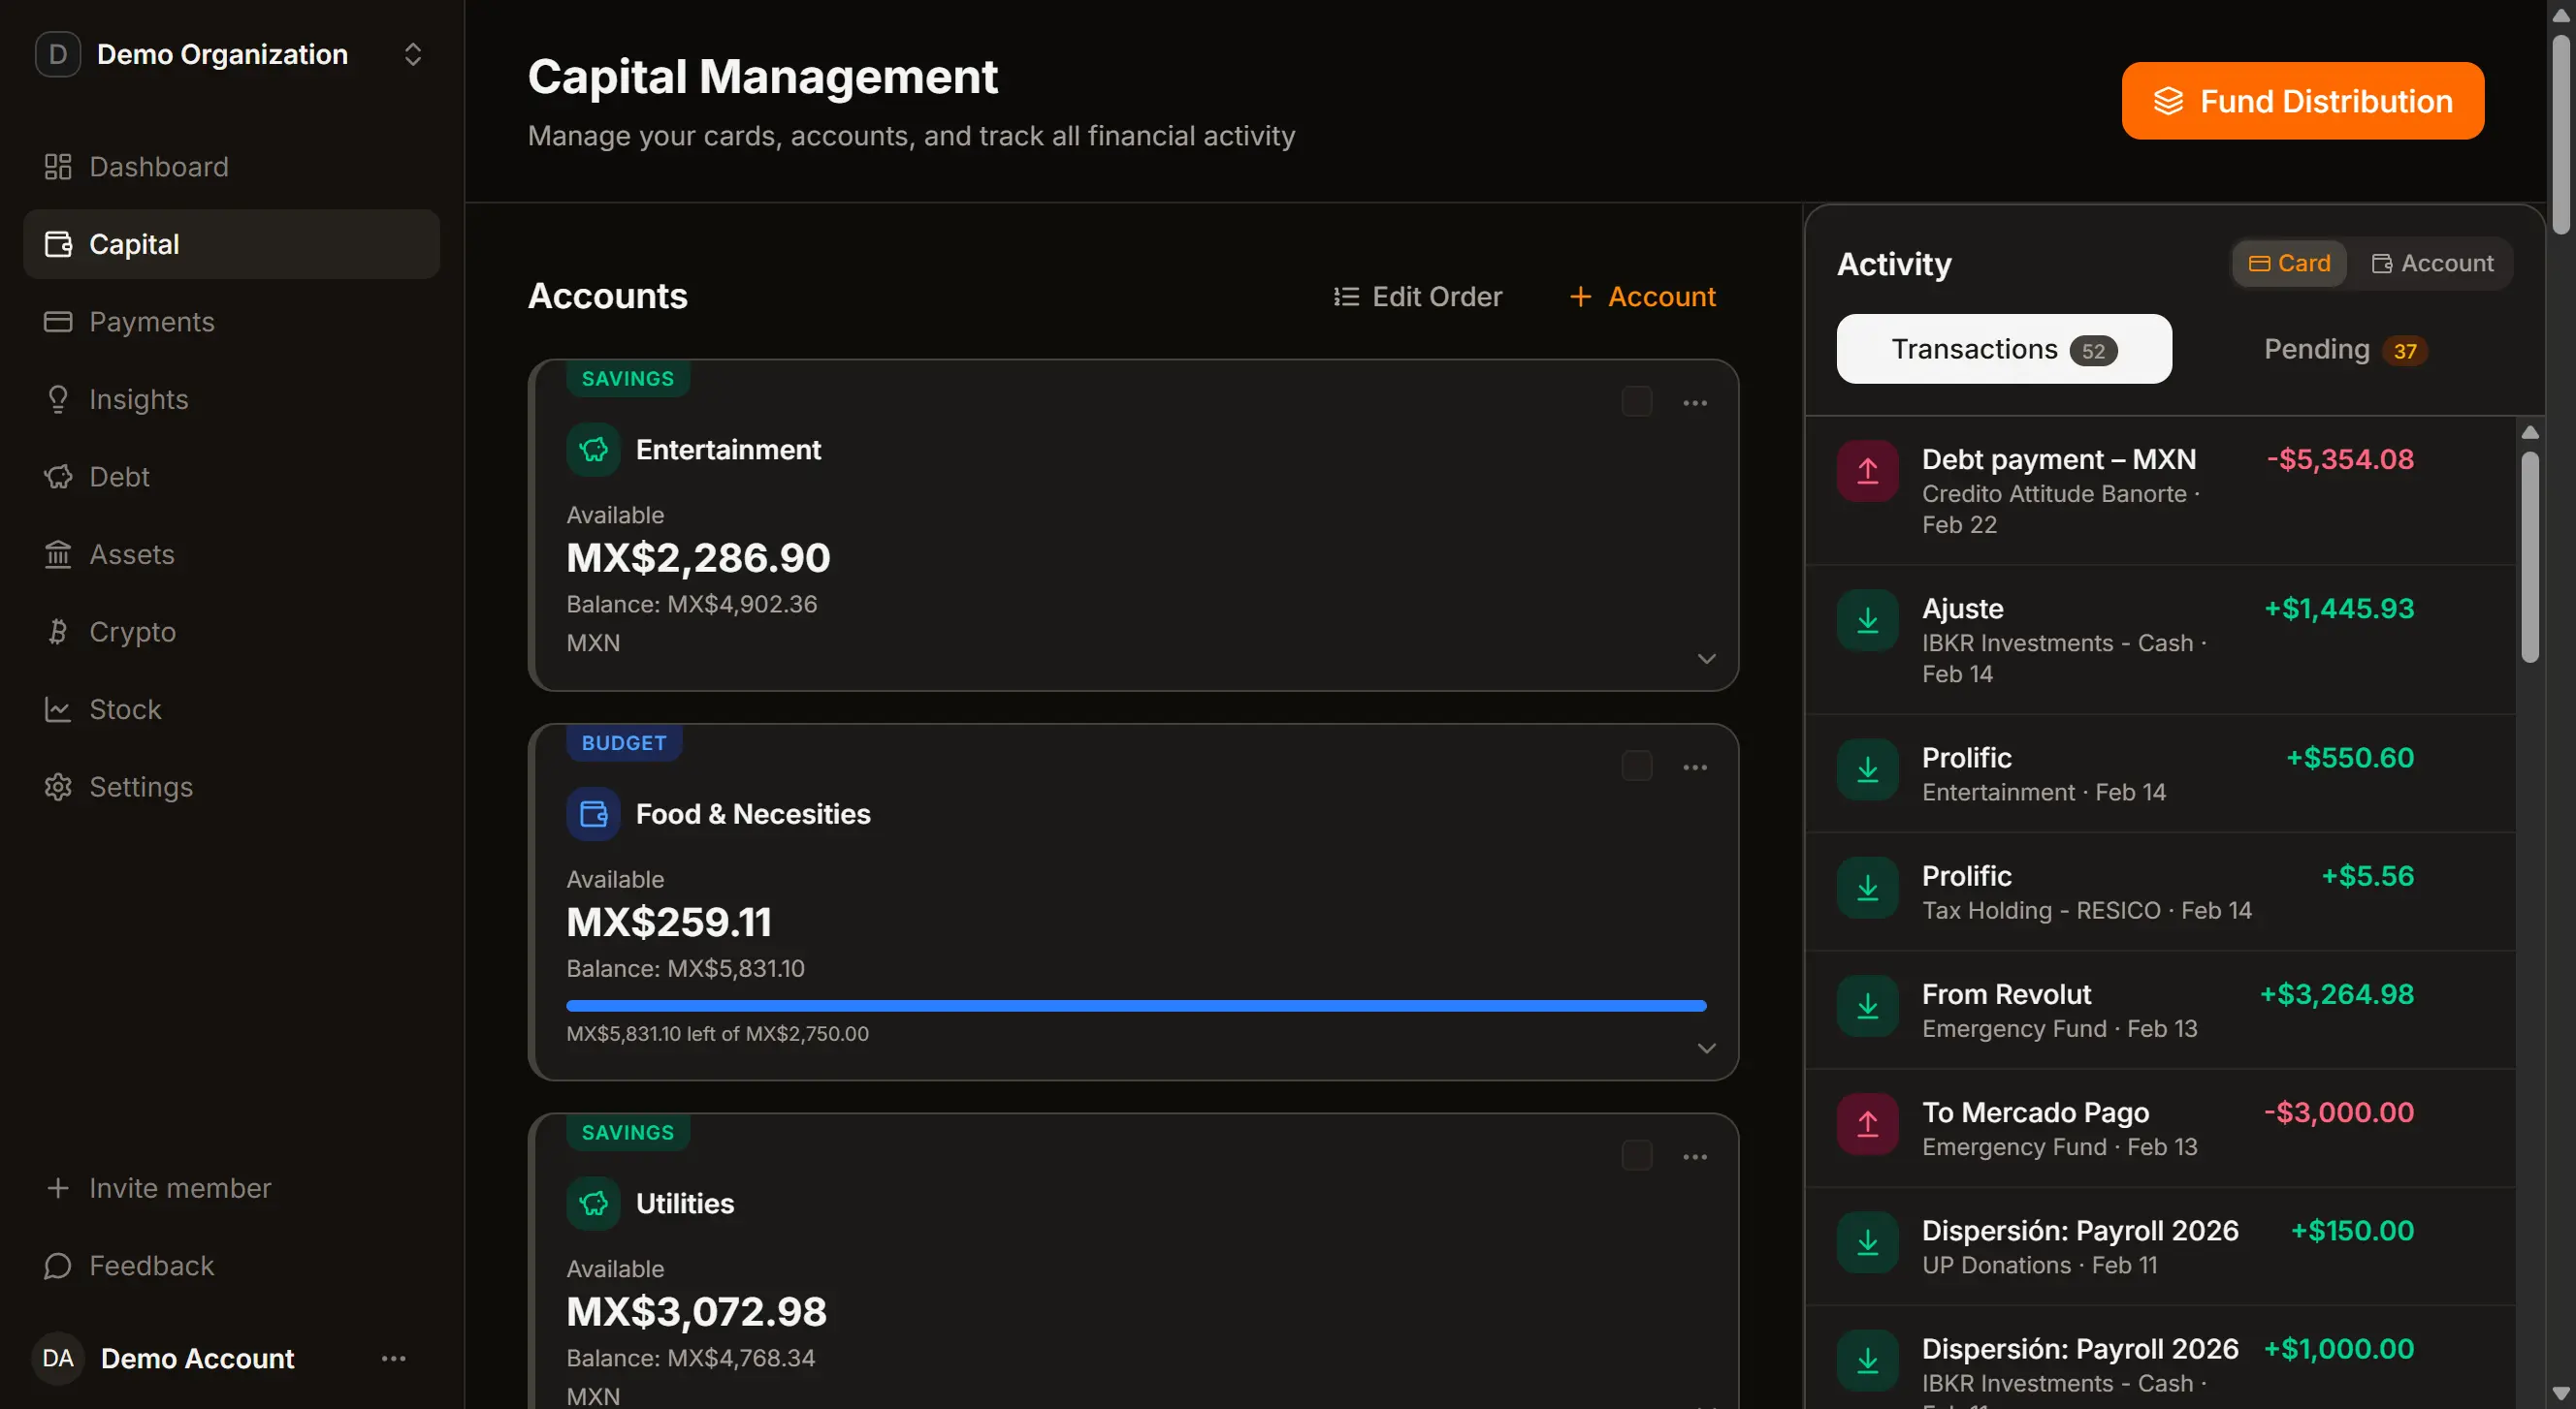This screenshot has height=1409, width=2576.
Task: Add a new Account
Action: pos(1642,297)
